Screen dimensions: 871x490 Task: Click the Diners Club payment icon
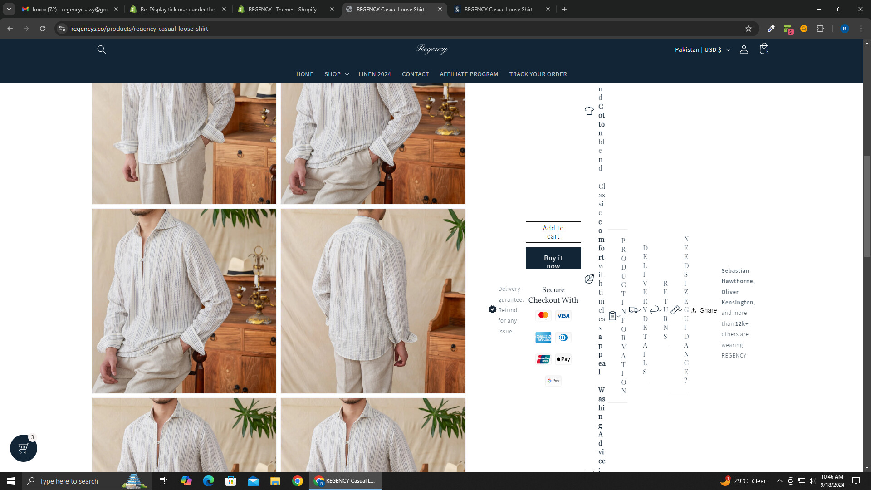click(563, 338)
